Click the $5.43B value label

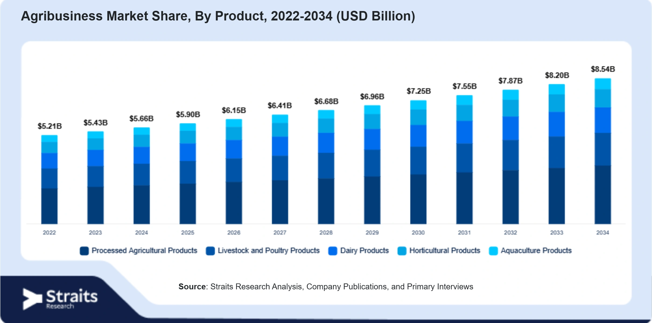click(x=96, y=123)
